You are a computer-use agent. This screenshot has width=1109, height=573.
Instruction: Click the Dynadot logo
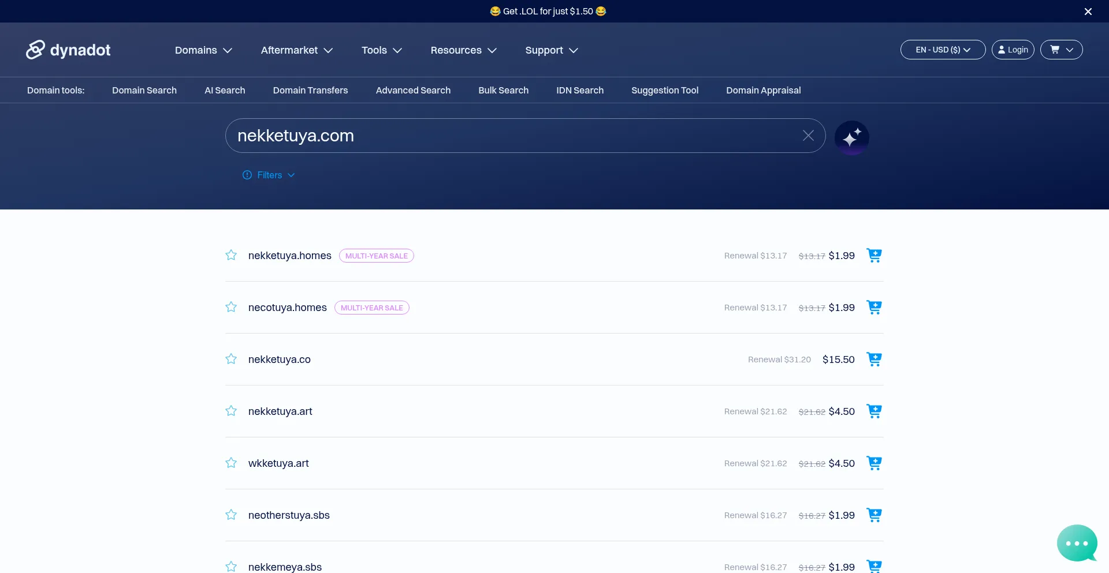click(68, 50)
